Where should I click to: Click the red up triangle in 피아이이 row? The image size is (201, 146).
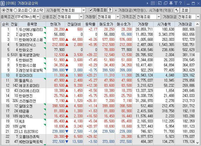tap(67, 75)
